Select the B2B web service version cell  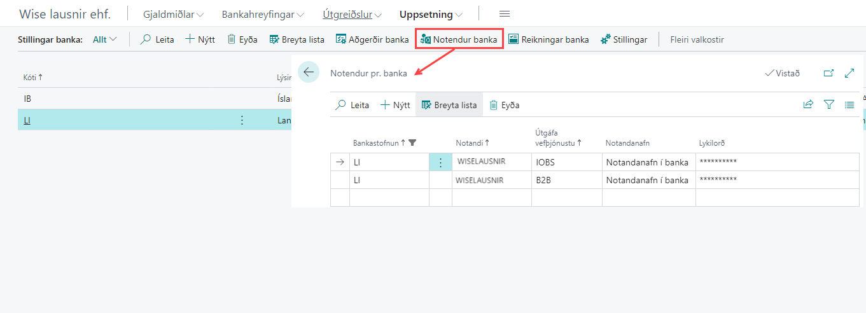pos(566,180)
